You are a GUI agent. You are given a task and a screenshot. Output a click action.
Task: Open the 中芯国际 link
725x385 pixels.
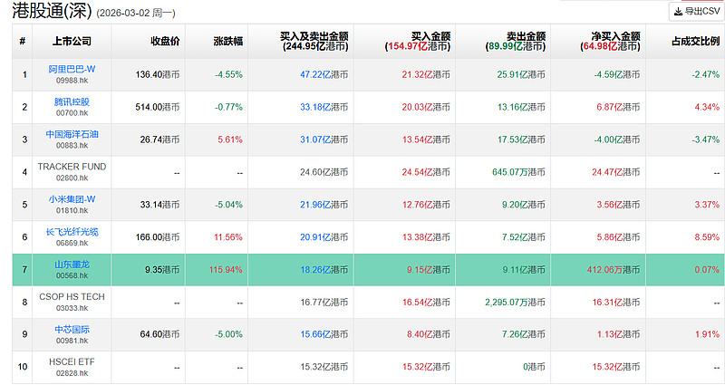(72, 329)
